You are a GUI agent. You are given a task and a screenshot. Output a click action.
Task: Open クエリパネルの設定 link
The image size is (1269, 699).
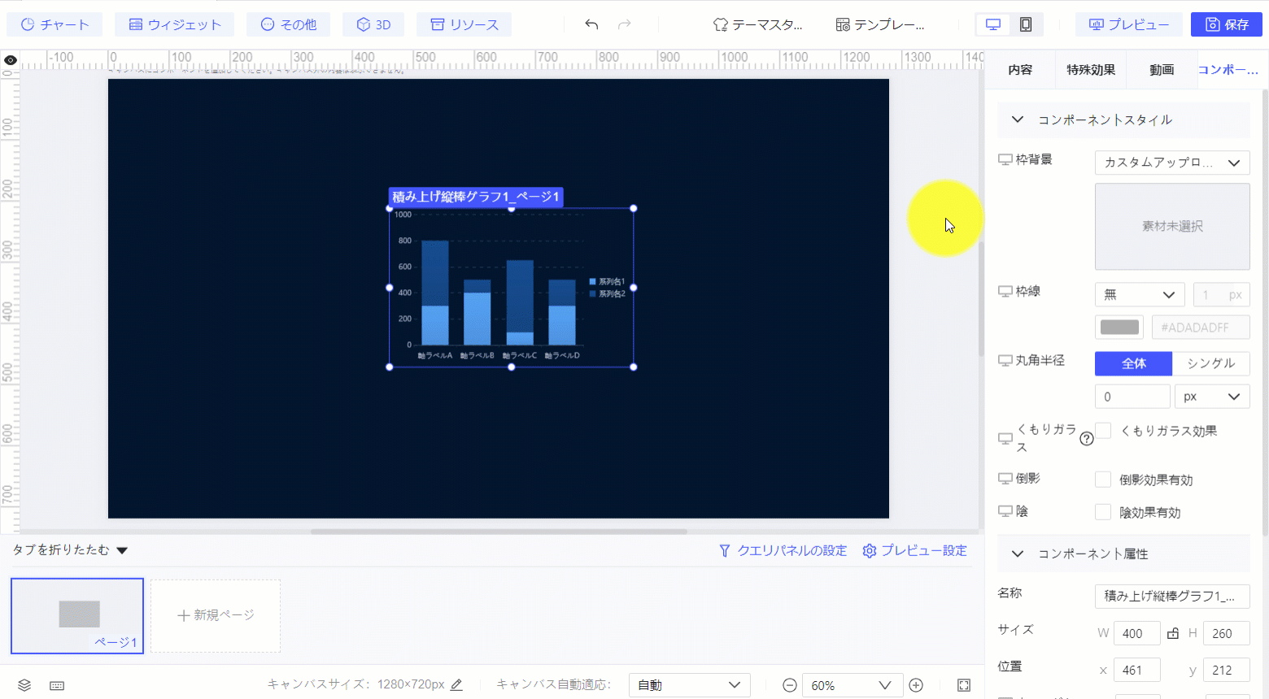coord(783,550)
